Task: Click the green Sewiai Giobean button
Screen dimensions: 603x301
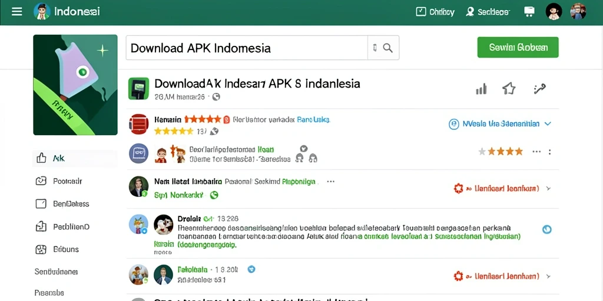Action: 518,47
